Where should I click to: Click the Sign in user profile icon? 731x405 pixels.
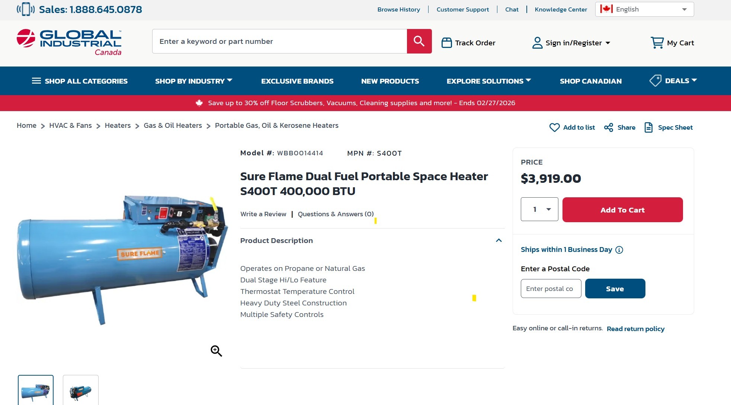tap(537, 43)
